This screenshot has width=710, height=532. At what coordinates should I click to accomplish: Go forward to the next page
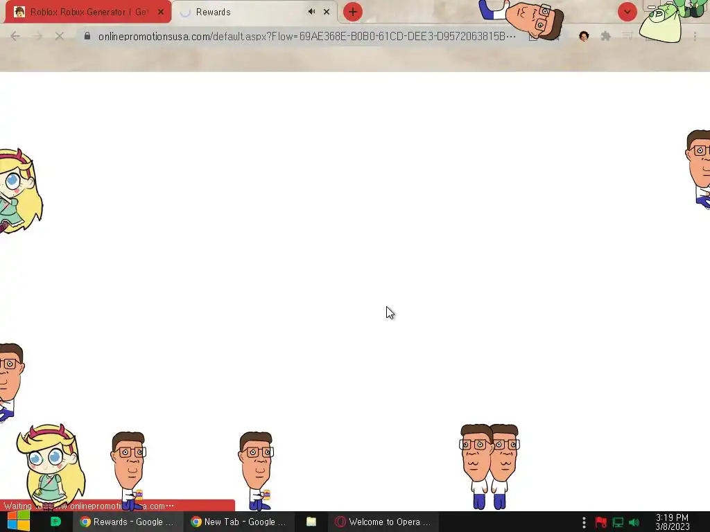[x=37, y=36]
